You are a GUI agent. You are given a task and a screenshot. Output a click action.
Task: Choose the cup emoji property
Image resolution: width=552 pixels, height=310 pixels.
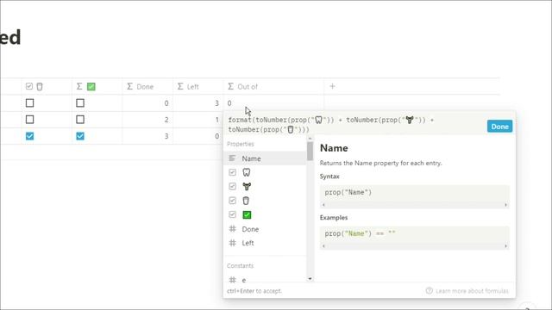coord(265,201)
